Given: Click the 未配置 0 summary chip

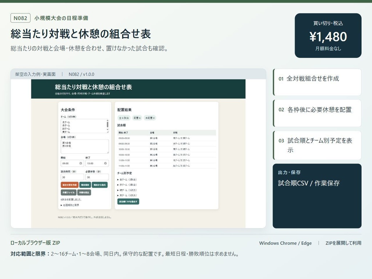Looking at the screenshot, I should (150, 118).
